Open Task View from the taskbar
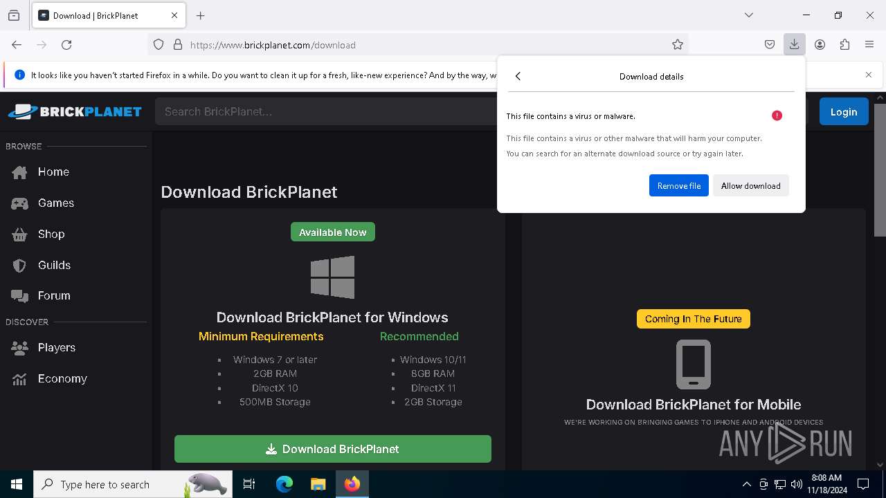This screenshot has width=886, height=498. (249, 484)
